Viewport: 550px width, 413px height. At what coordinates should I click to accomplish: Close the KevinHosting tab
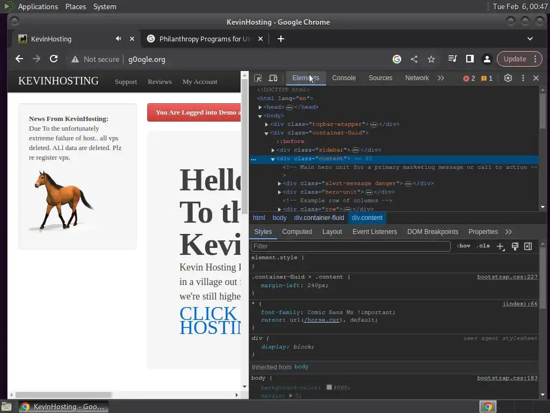tap(132, 39)
